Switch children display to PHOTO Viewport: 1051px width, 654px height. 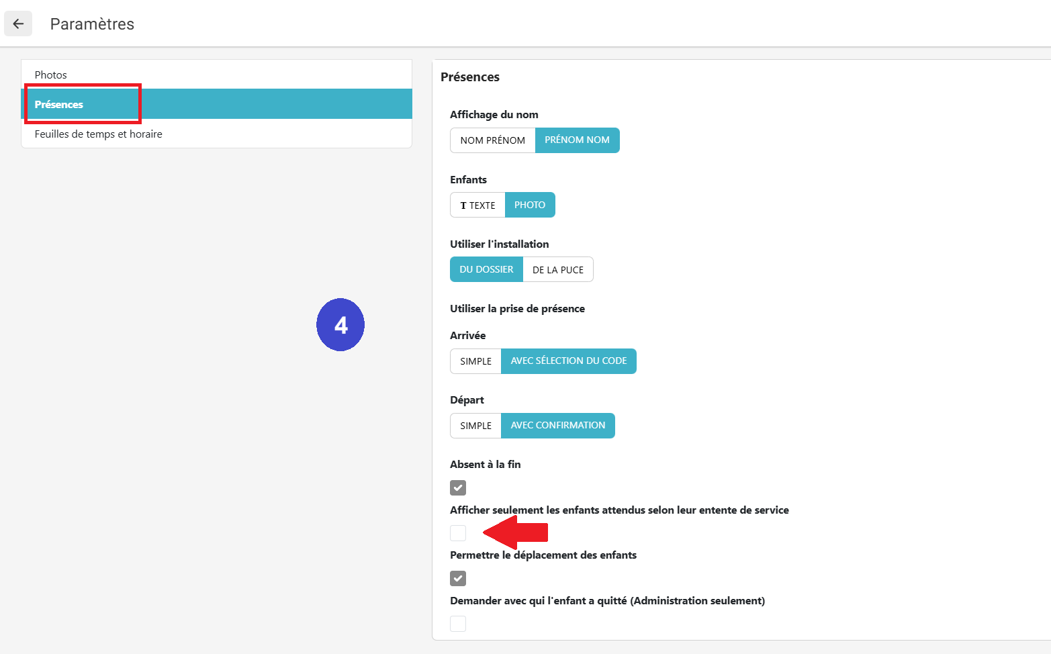[x=529, y=205]
